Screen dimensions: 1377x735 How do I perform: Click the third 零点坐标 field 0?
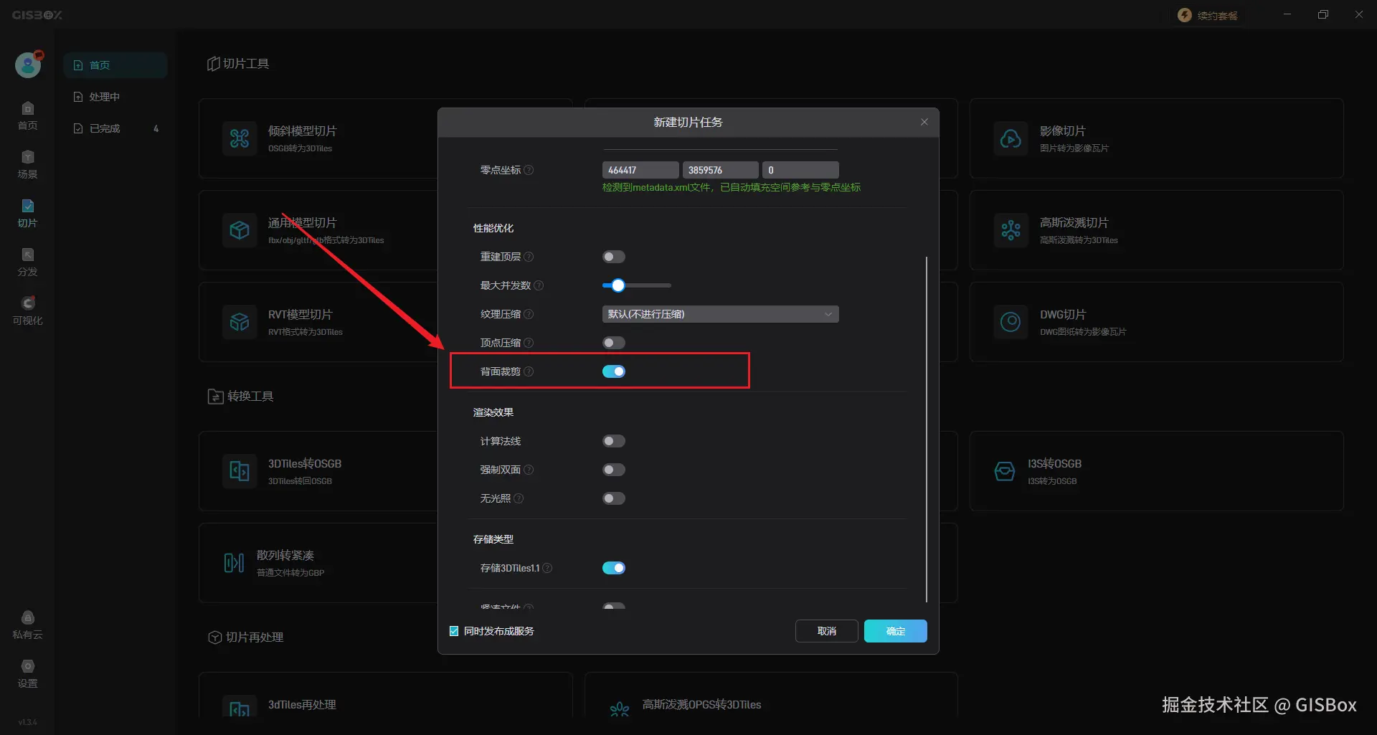pyautogui.click(x=800, y=170)
